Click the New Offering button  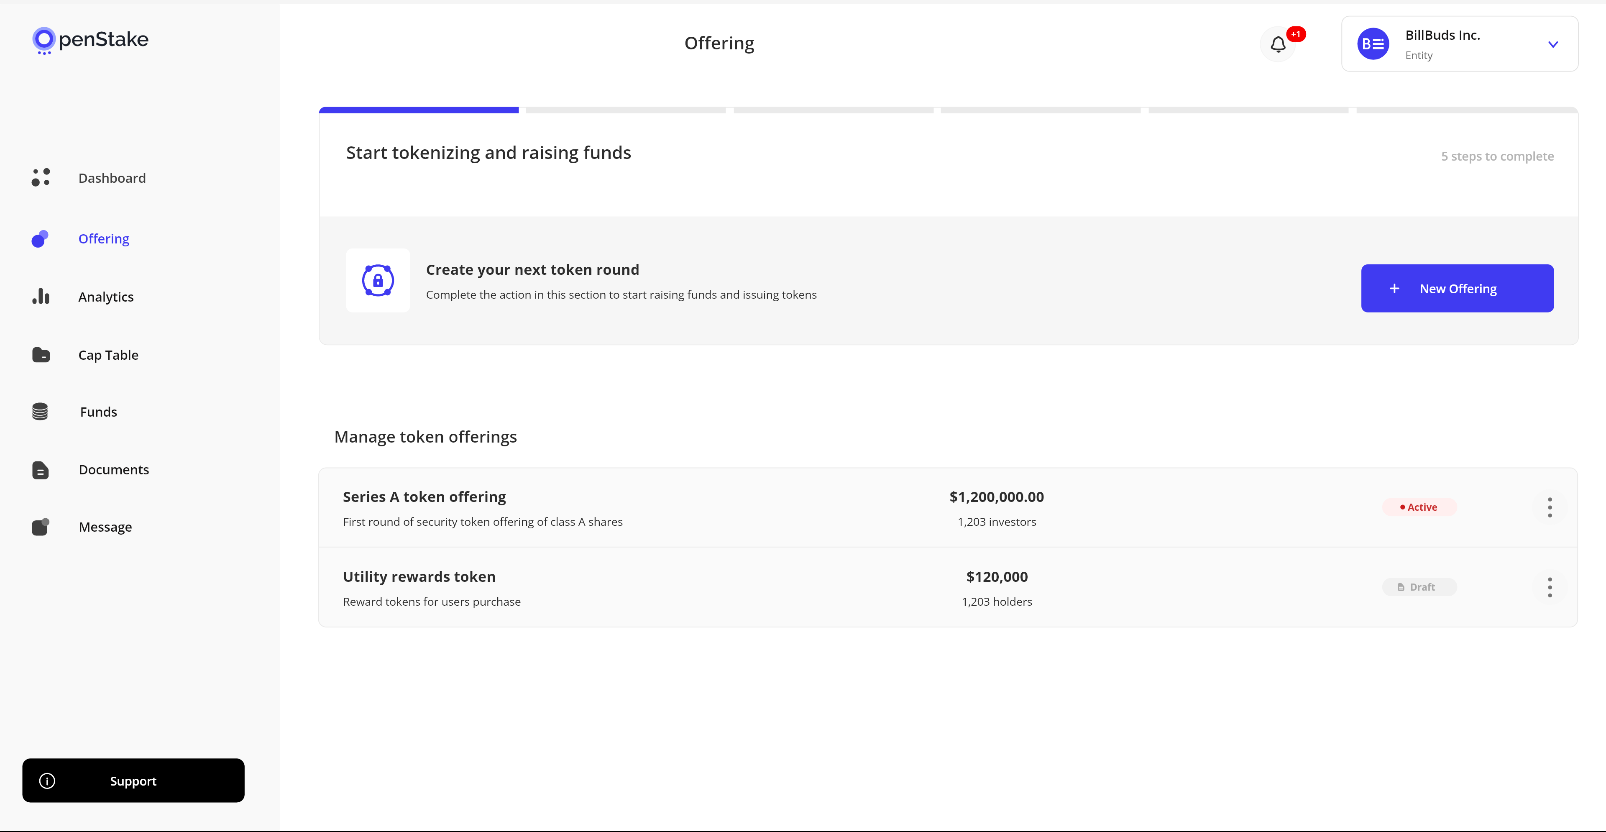[x=1456, y=288]
